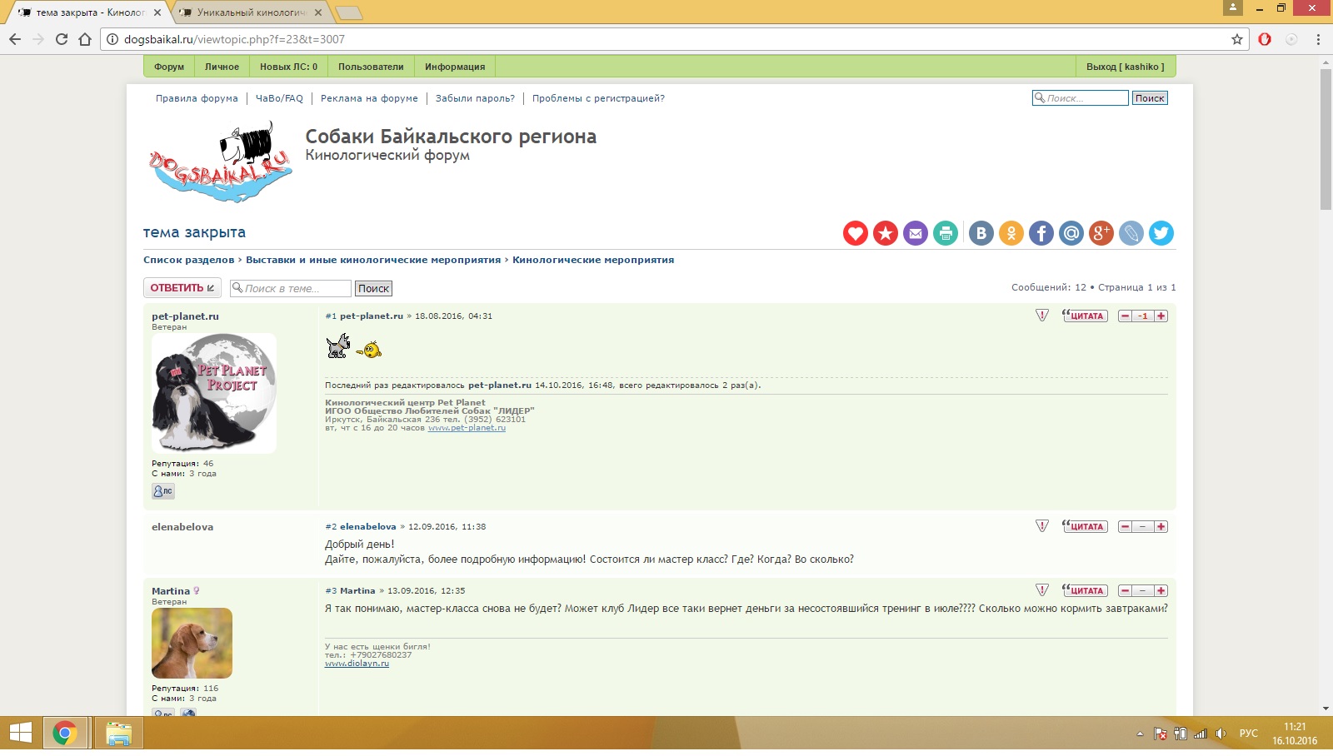Share topic via the VK icon

tap(981, 233)
